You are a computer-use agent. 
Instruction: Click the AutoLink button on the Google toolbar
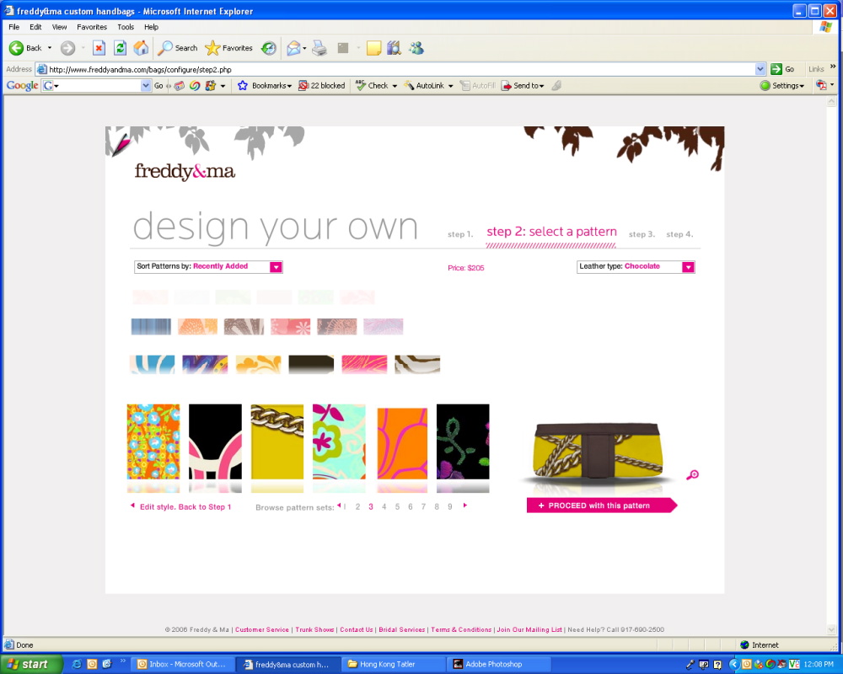click(424, 85)
